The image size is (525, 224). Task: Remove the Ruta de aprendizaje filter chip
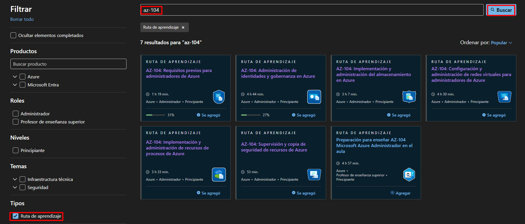[183, 27]
